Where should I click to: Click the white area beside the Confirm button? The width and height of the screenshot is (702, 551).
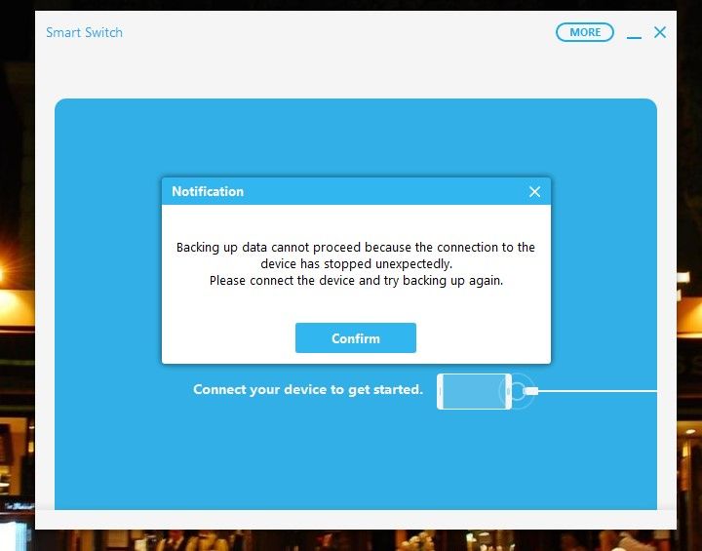coord(224,338)
